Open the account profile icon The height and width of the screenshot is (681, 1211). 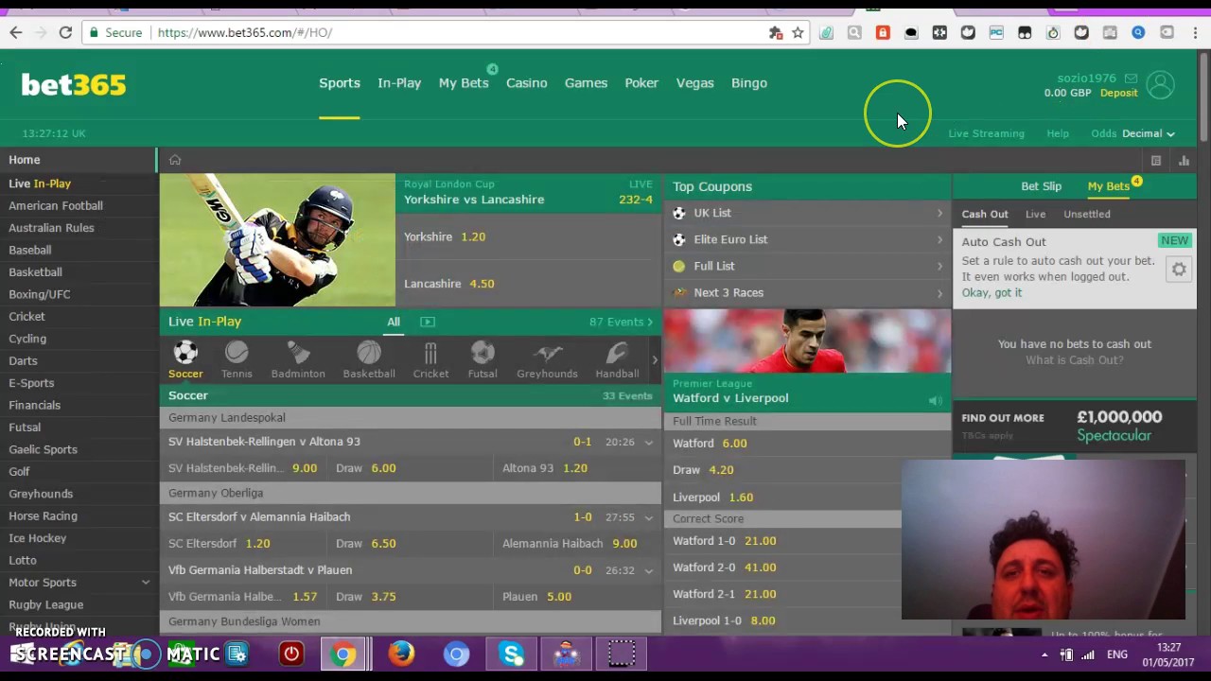click(x=1160, y=85)
